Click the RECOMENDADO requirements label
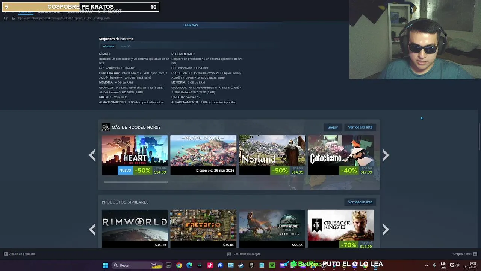Image resolution: width=481 pixels, height=271 pixels. pos(183,54)
